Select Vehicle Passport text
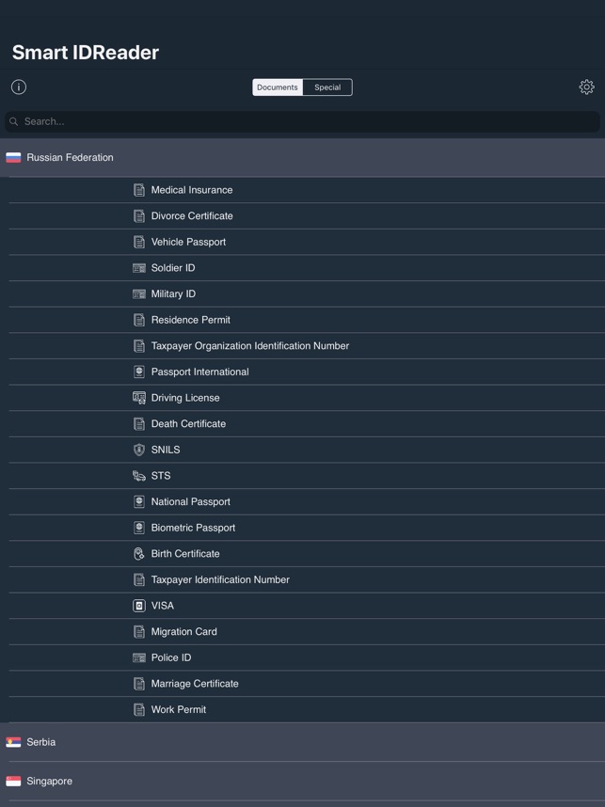 (188, 242)
